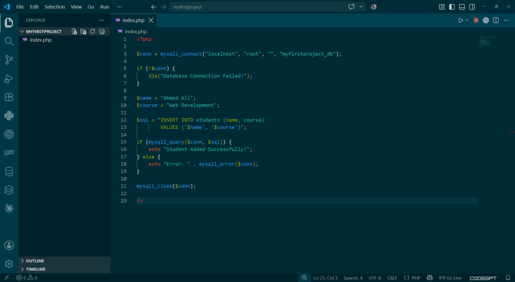Collapse all folders in Explorer
Image resolution: width=515 pixels, height=282 pixels.
pyautogui.click(x=102, y=32)
